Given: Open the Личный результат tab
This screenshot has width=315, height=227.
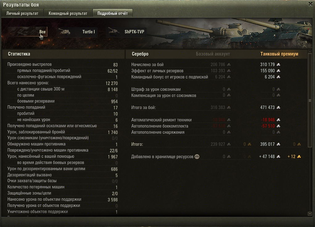Looking at the screenshot, I should (22, 13).
